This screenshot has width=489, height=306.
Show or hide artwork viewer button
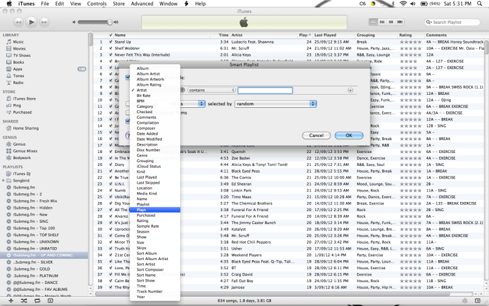pos(50,300)
